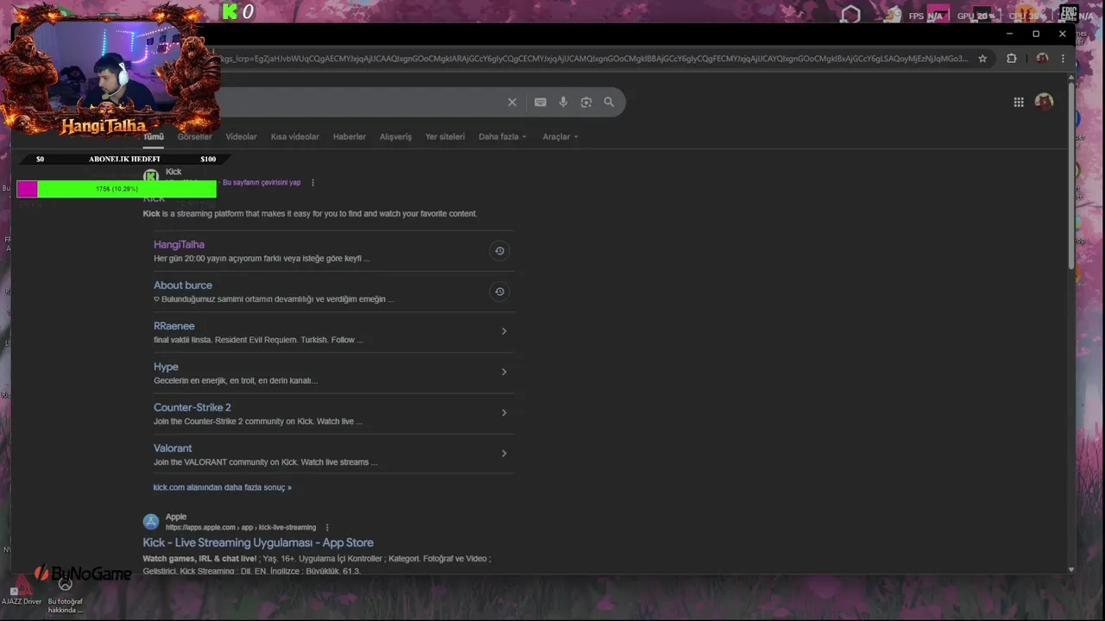Click the Epic Games overlay icon
Screen dimensions: 1105x621
pyautogui.click(x=1070, y=14)
